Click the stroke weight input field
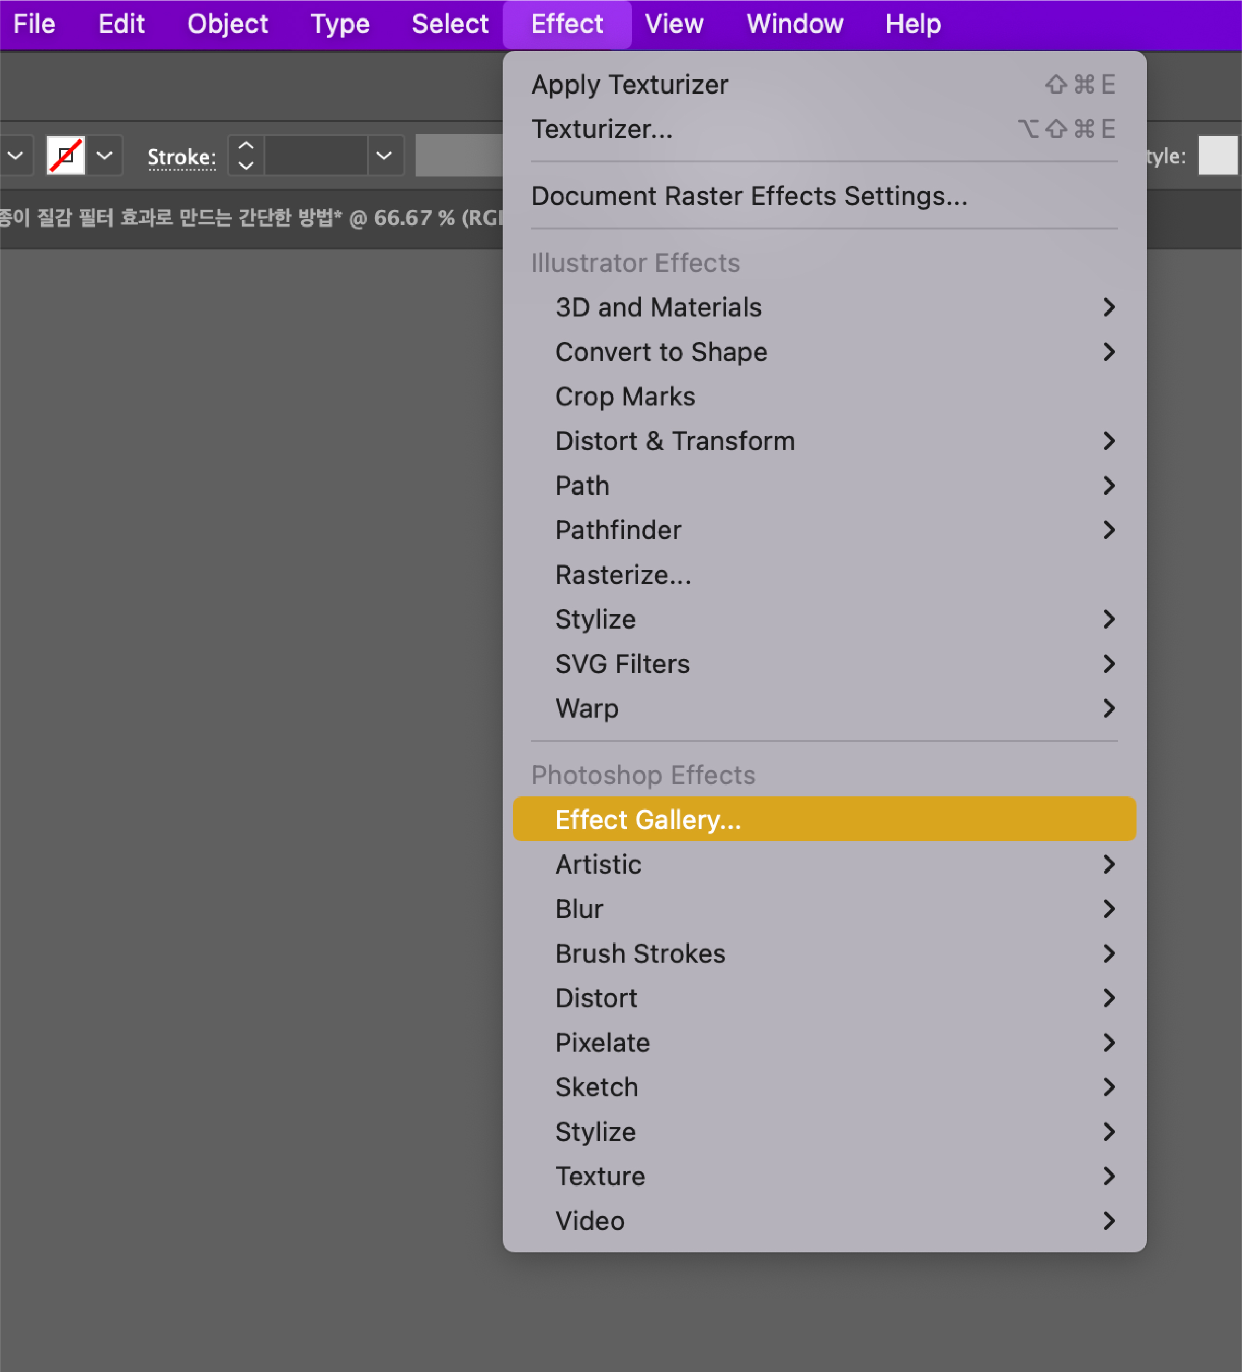Screen dimensions: 1242x1372 (316, 156)
